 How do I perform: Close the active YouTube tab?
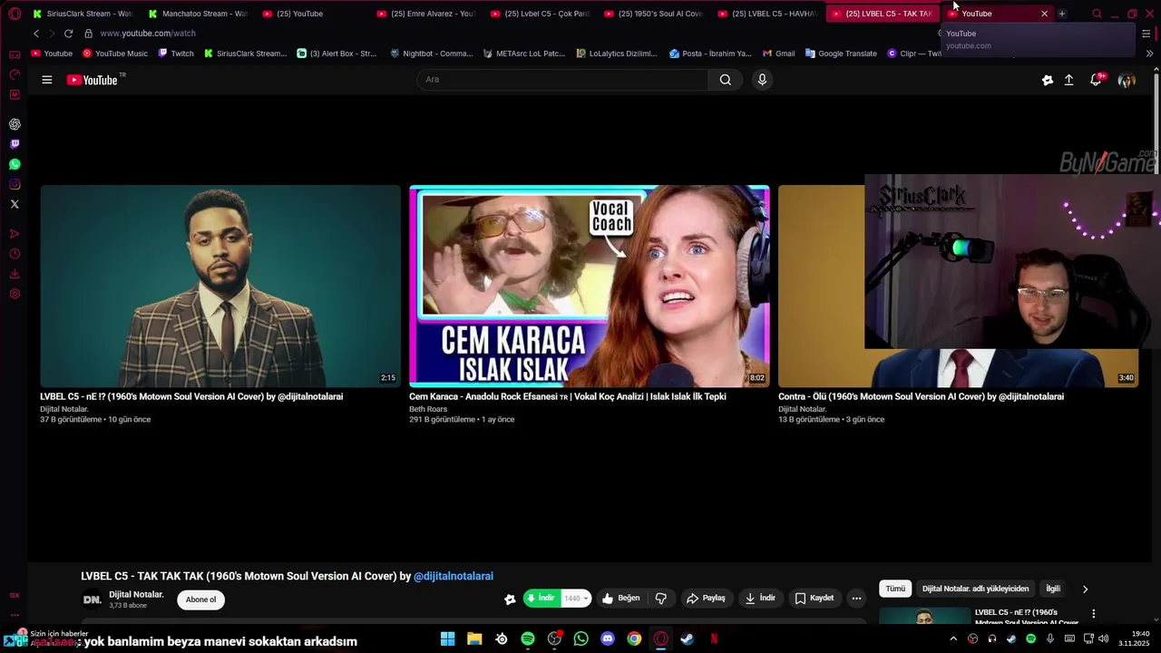(1044, 14)
